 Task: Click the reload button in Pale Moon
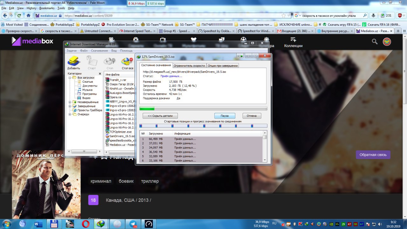(19, 15)
